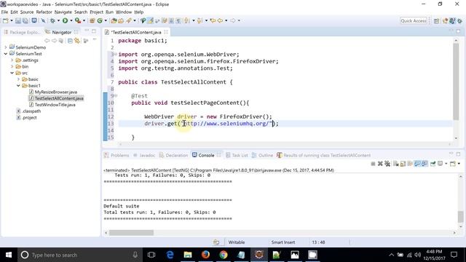Click the Open Perspective icon
Viewport: 466px width, 262px height.
click(x=437, y=21)
